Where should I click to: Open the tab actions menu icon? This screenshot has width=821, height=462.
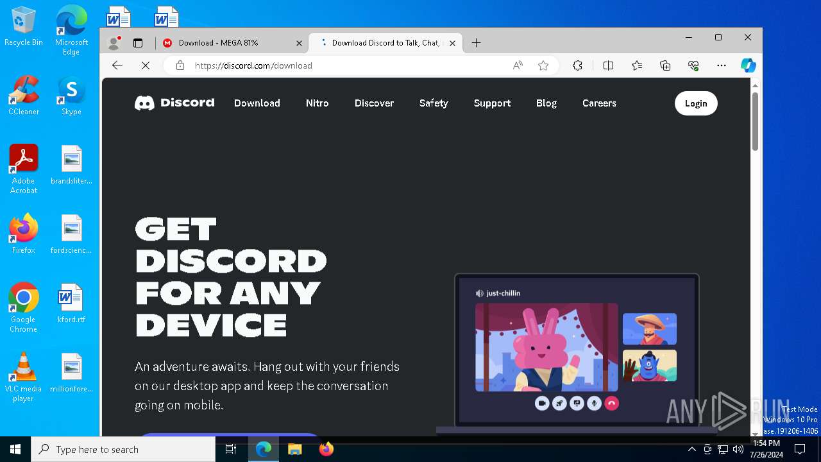coord(137,43)
